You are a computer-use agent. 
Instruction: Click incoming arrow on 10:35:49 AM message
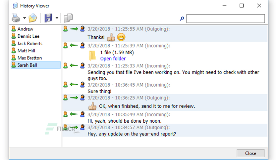tap(74, 114)
